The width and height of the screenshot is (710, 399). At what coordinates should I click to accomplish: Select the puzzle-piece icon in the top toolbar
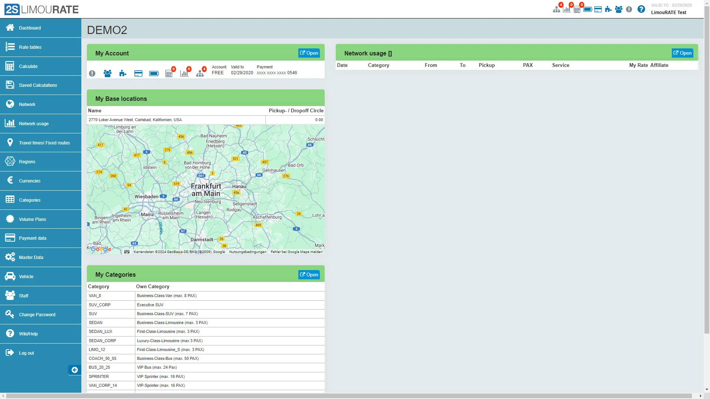click(608, 9)
